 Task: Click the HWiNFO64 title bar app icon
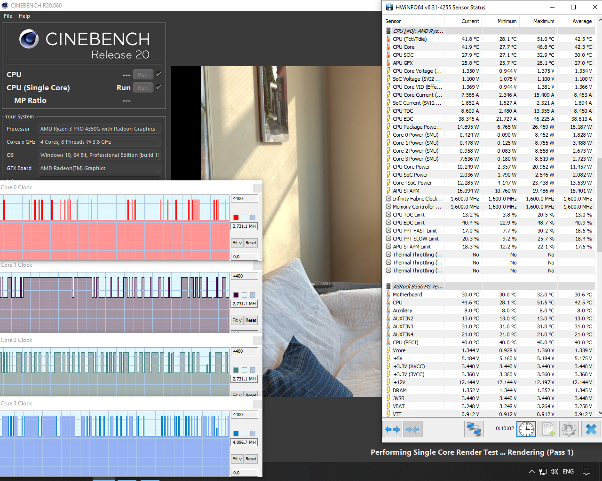(389, 7)
